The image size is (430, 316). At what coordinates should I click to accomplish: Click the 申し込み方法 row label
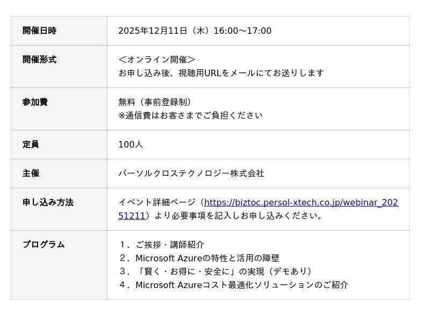tap(48, 202)
